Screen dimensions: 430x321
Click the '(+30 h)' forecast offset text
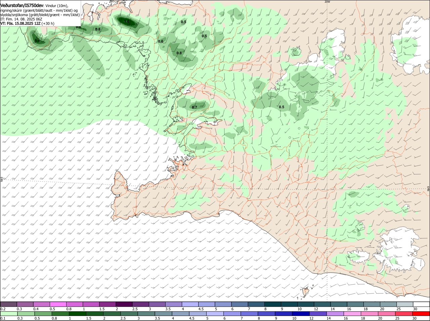(x=48, y=23)
